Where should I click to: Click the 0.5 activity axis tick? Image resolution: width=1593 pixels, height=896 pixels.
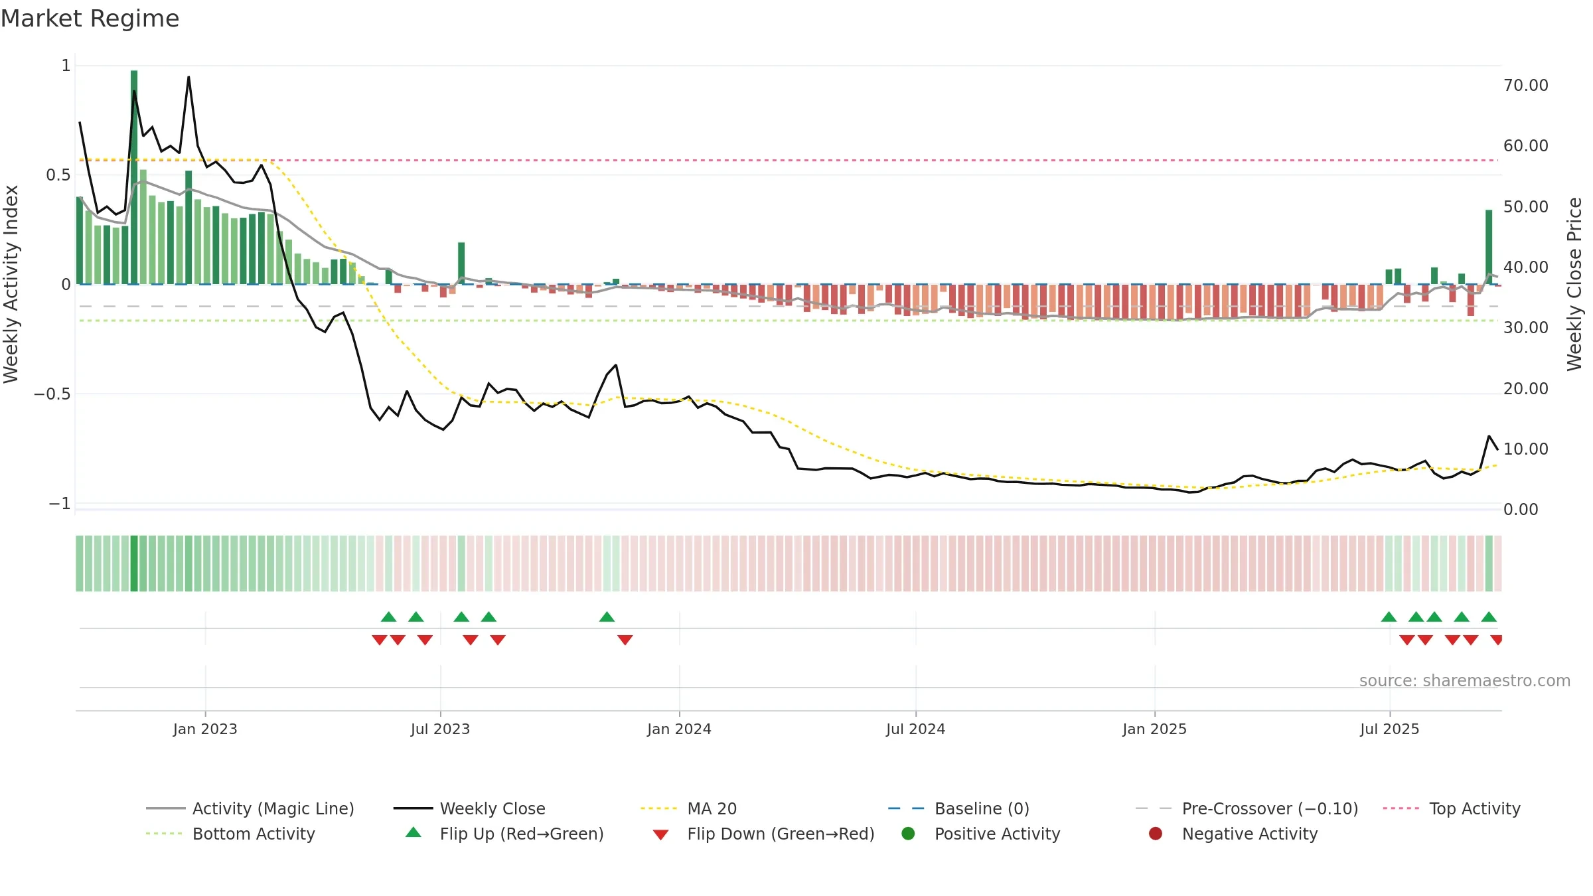[x=58, y=175]
